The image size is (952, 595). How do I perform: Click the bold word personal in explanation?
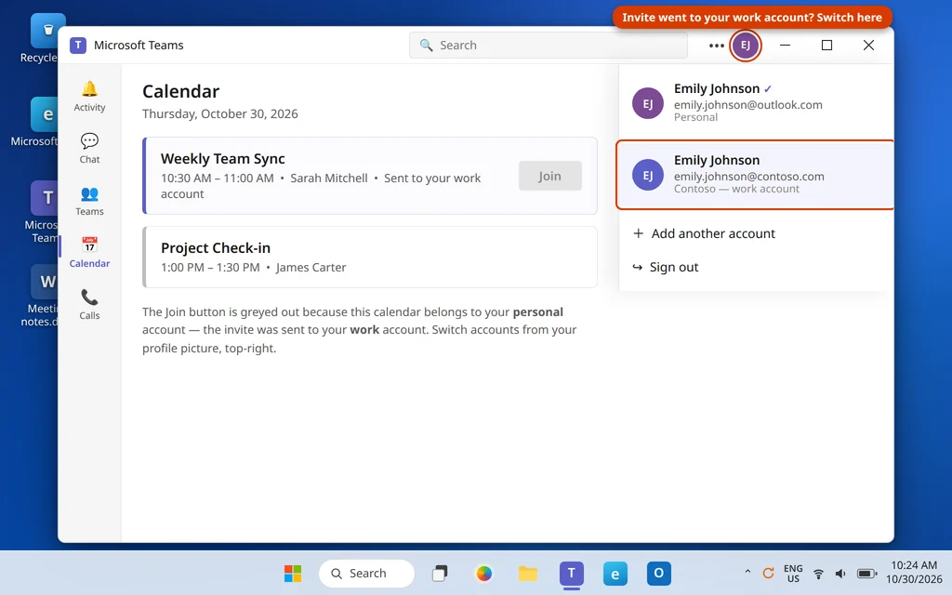click(x=538, y=311)
